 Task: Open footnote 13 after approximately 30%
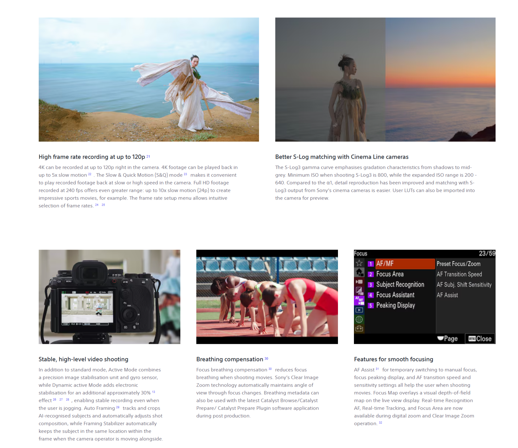point(154,392)
